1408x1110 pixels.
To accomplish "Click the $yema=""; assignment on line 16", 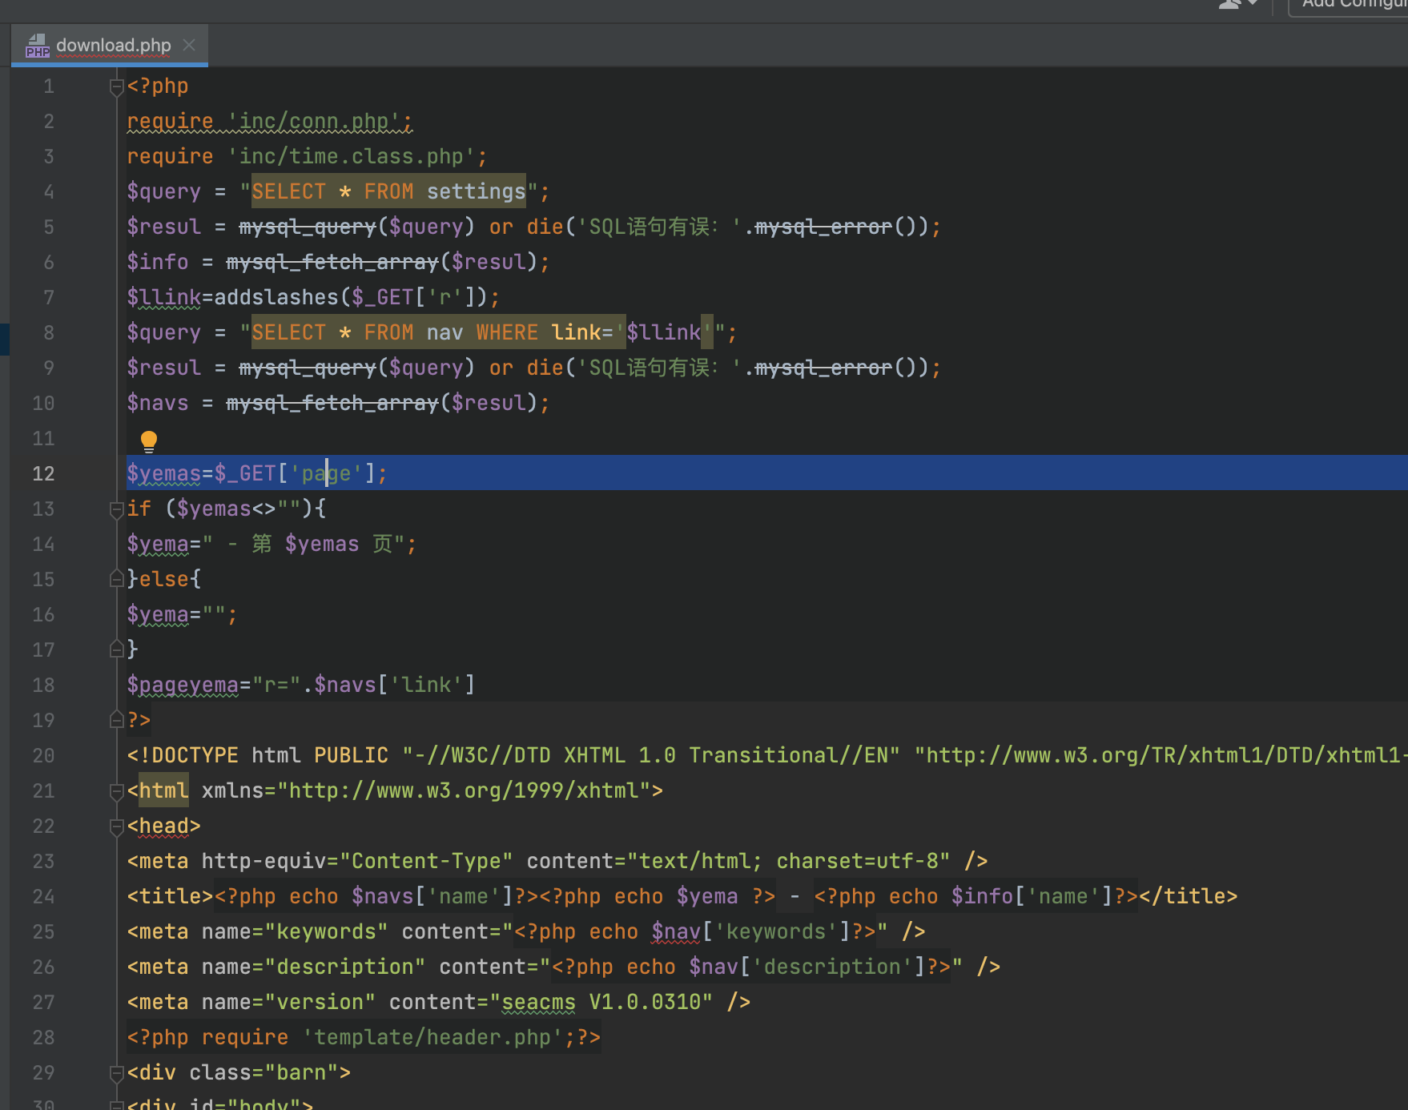I will click(x=183, y=614).
